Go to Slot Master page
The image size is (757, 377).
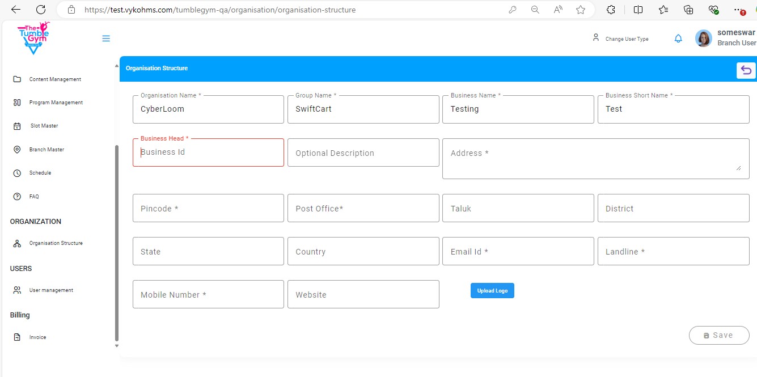pos(44,126)
